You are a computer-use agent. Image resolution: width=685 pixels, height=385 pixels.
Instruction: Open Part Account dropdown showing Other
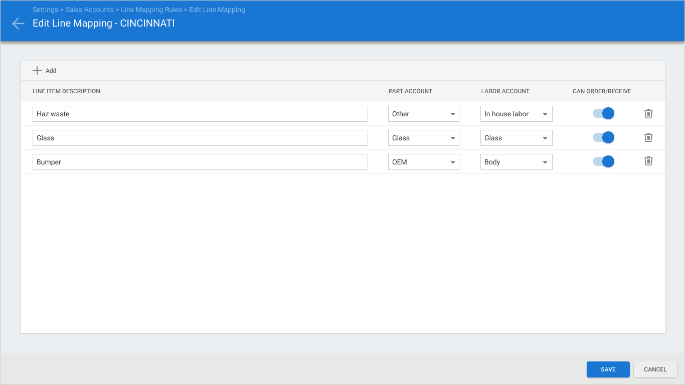click(424, 114)
